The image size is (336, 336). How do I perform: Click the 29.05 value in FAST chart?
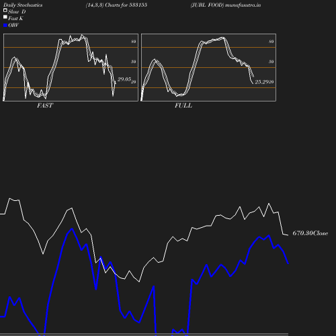tap(124, 79)
